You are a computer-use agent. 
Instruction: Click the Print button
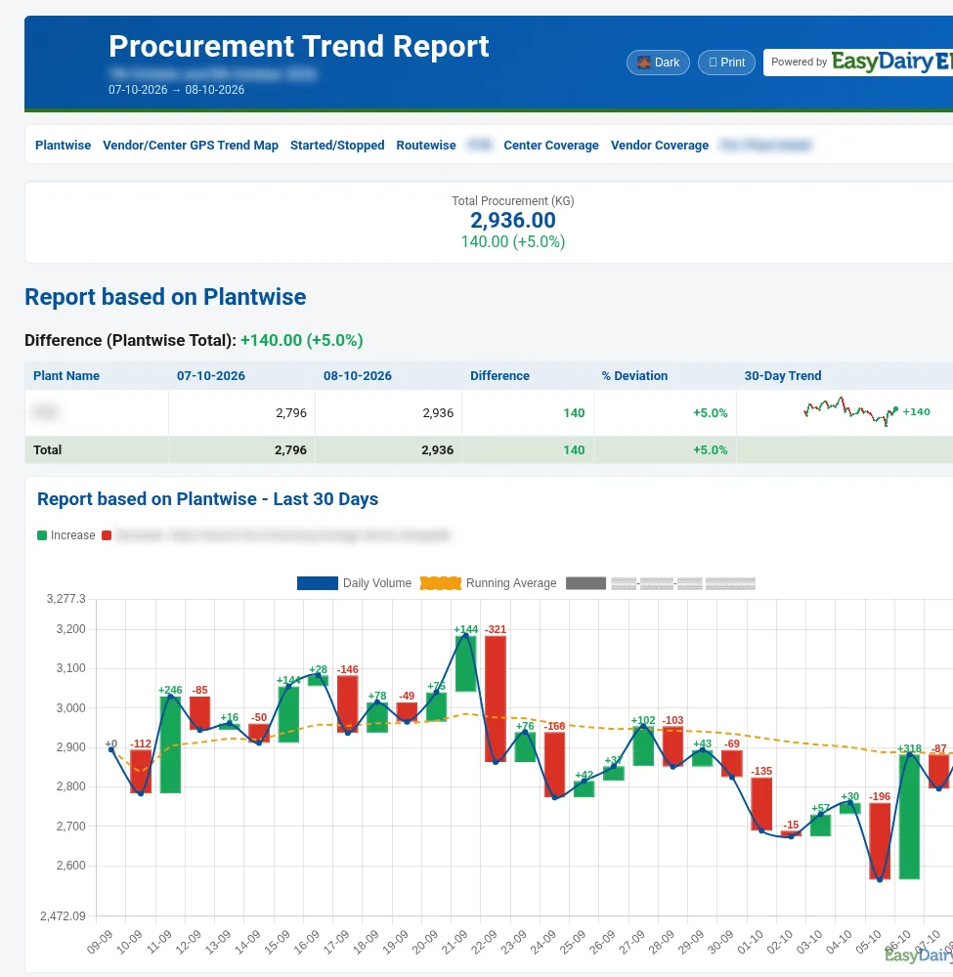click(726, 63)
